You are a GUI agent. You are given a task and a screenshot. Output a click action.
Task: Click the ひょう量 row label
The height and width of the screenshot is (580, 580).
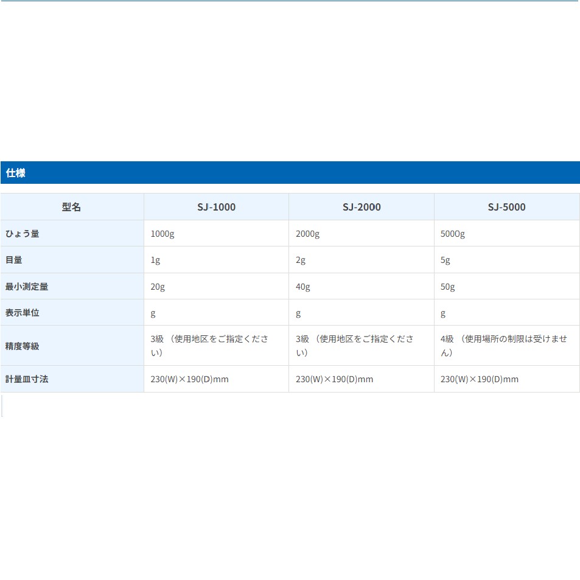pyautogui.click(x=23, y=234)
